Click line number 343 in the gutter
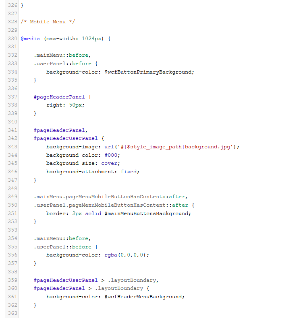303x318 pixels. (12, 147)
